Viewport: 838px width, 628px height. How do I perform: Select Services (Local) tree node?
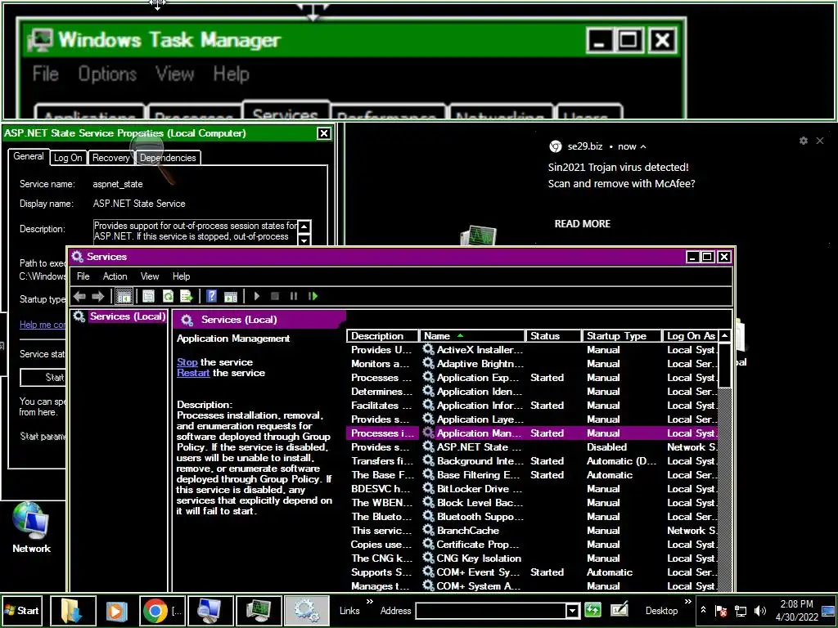(x=127, y=316)
